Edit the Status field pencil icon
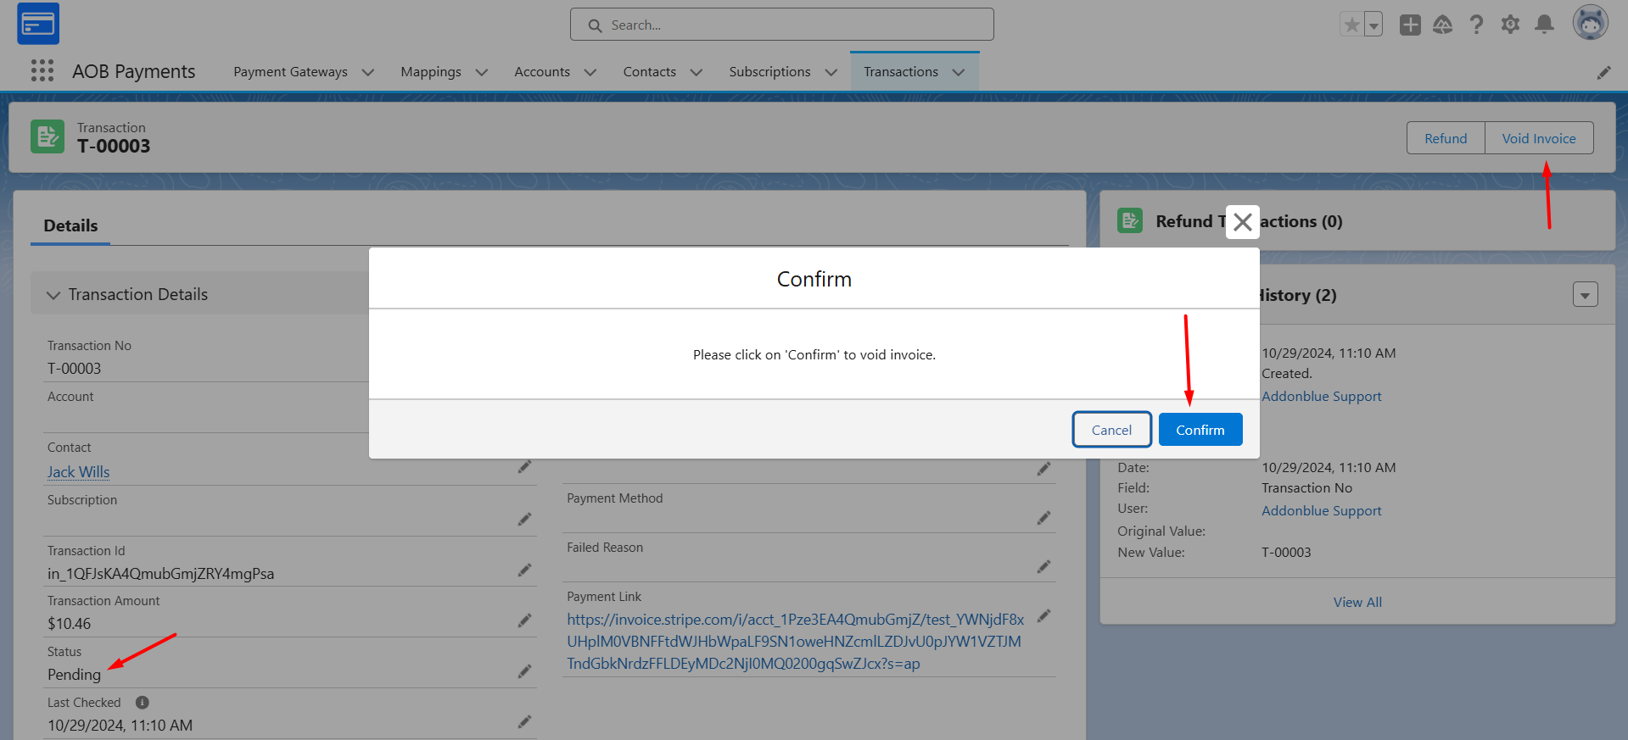The width and height of the screenshot is (1628, 740). point(524,671)
